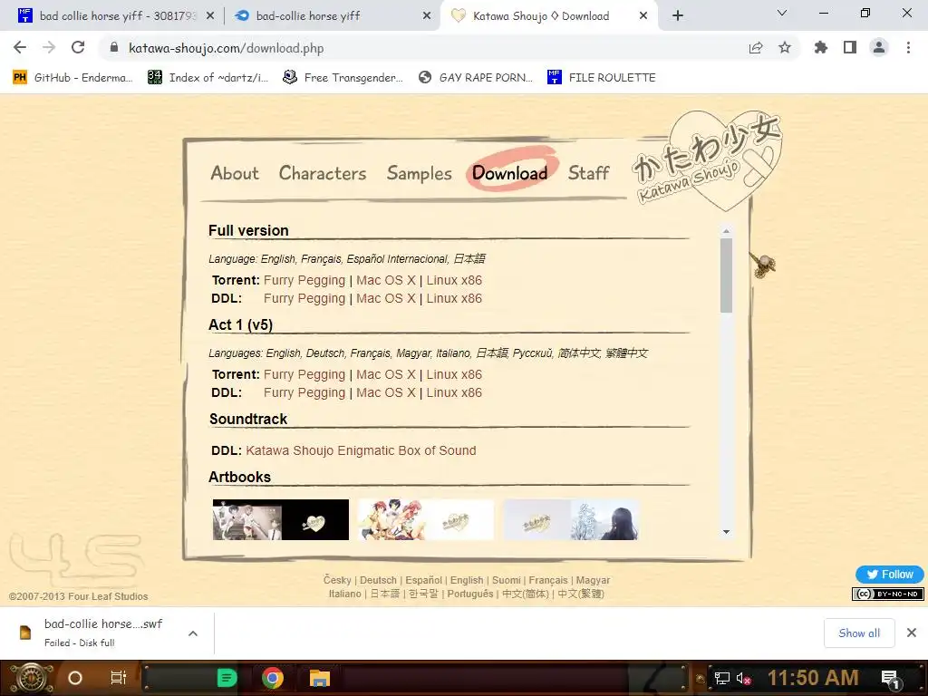Close the downloads bar

(x=912, y=633)
